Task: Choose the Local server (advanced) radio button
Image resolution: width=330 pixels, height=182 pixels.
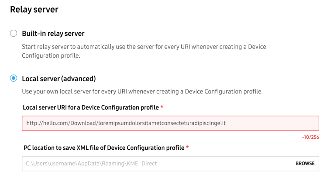Action: click(14, 78)
